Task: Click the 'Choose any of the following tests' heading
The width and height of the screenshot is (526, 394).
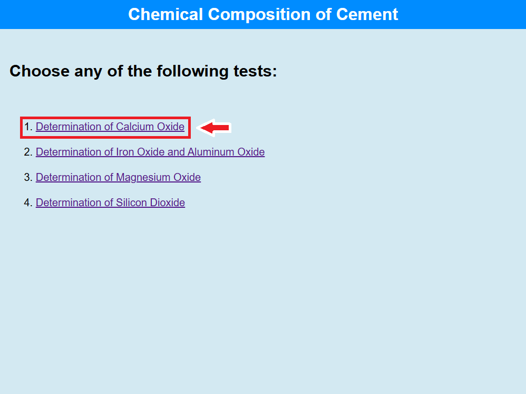Action: (x=143, y=71)
